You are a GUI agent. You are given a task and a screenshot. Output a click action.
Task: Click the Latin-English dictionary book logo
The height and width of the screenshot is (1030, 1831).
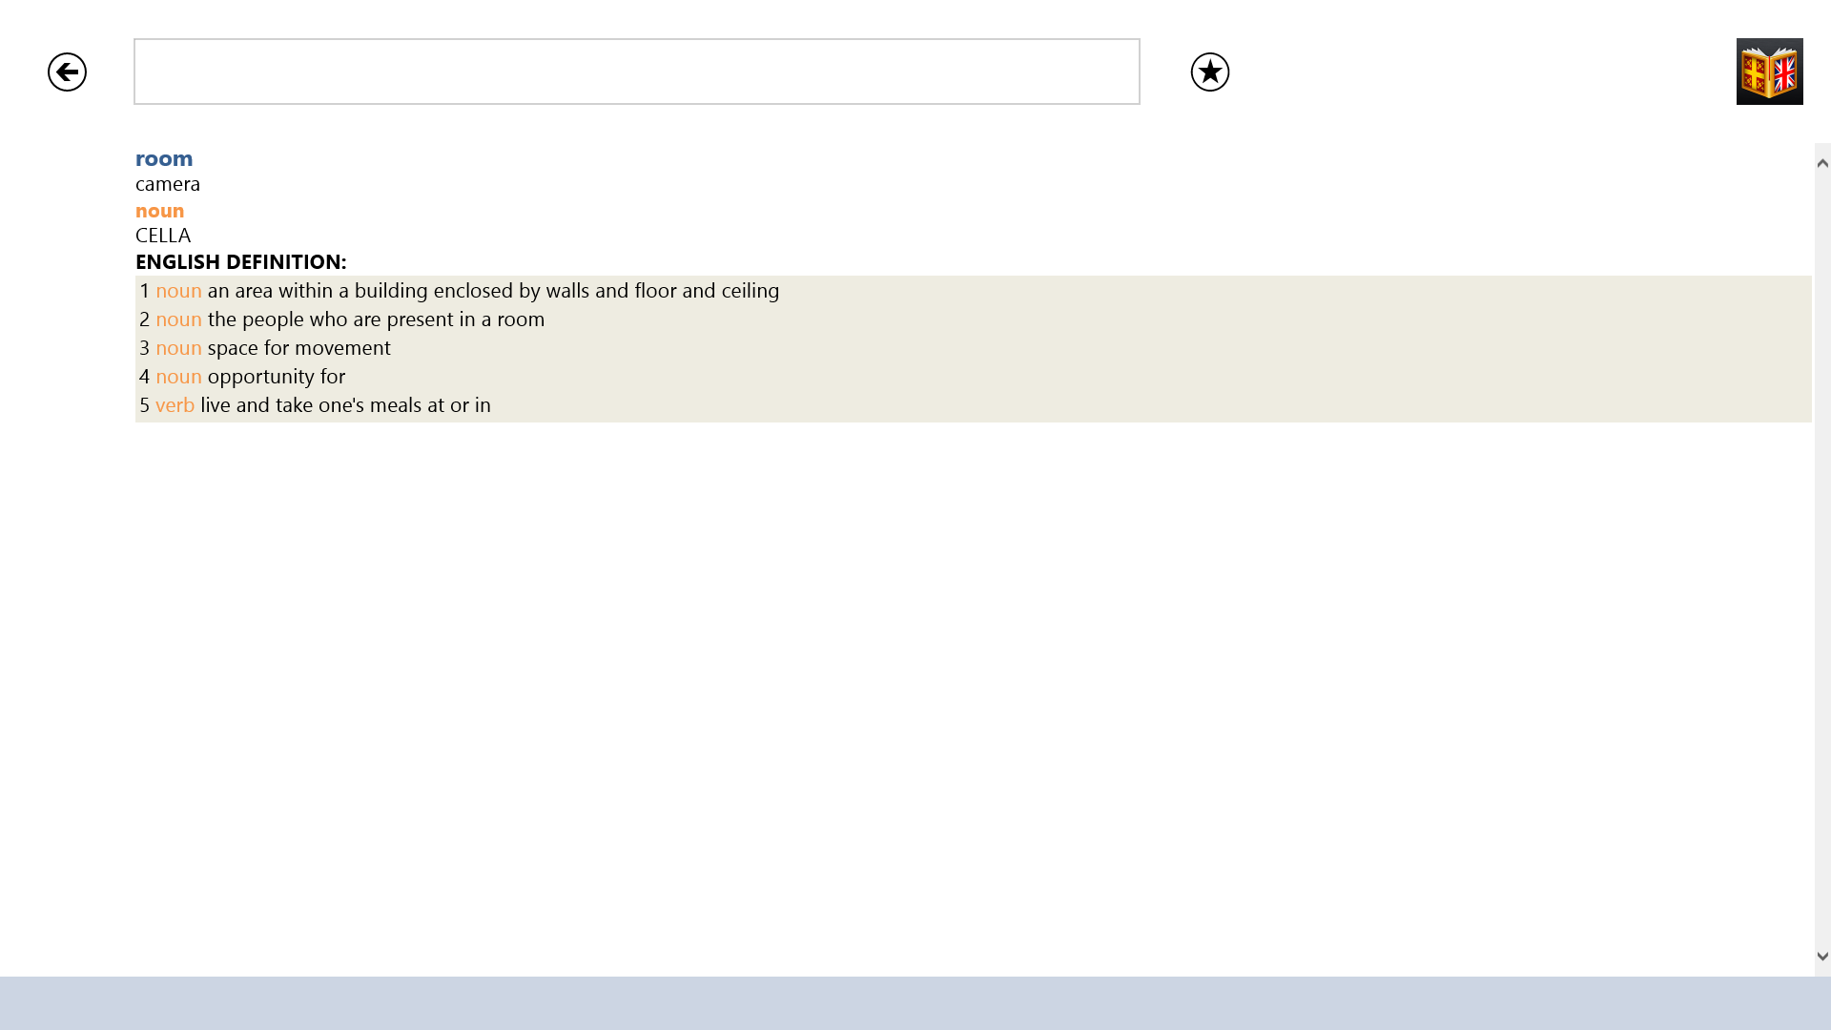pyautogui.click(x=1769, y=72)
